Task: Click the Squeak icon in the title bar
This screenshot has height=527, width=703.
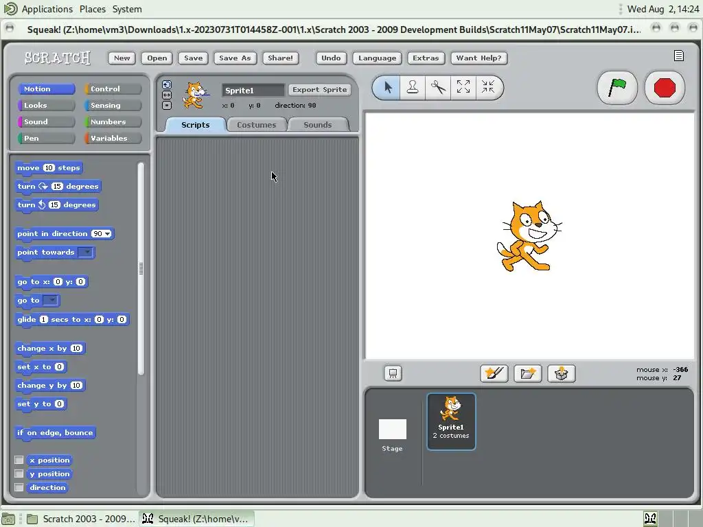Action: (10, 28)
